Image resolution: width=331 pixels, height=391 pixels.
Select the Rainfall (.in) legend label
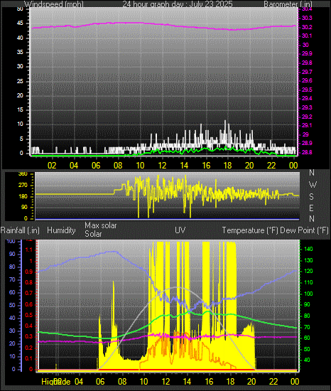point(20,230)
